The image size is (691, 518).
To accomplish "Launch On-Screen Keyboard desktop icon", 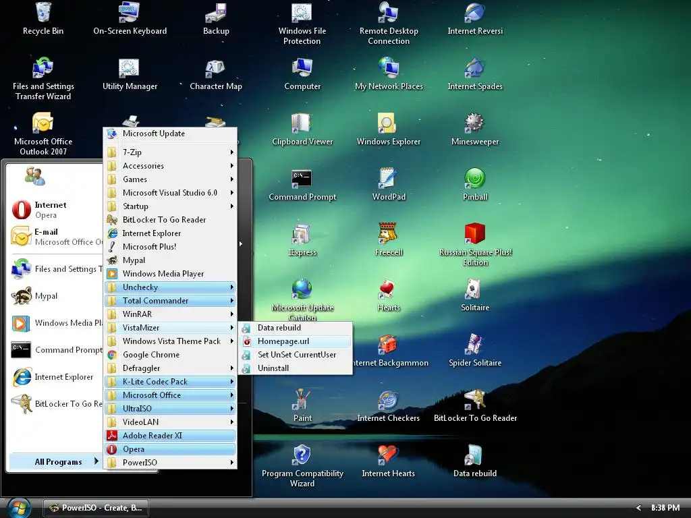I will click(130, 18).
